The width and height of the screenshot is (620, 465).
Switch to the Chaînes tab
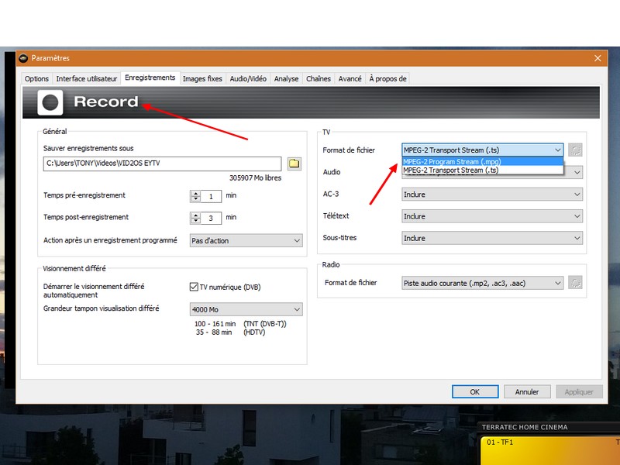click(x=319, y=79)
